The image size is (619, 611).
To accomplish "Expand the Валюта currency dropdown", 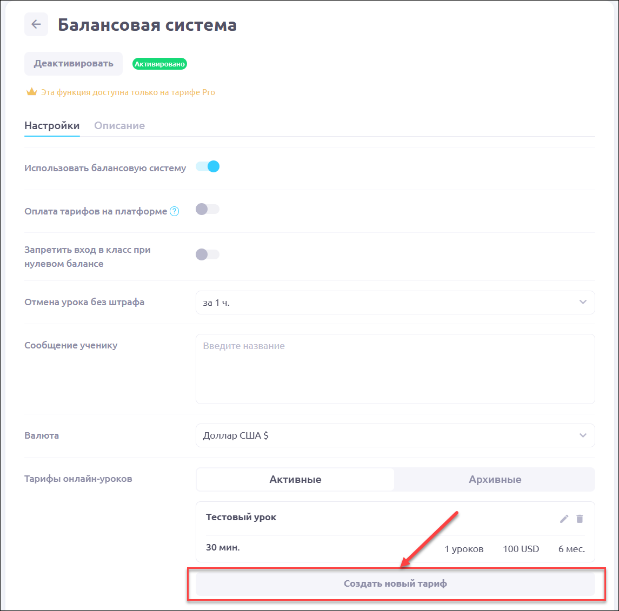I will click(395, 435).
